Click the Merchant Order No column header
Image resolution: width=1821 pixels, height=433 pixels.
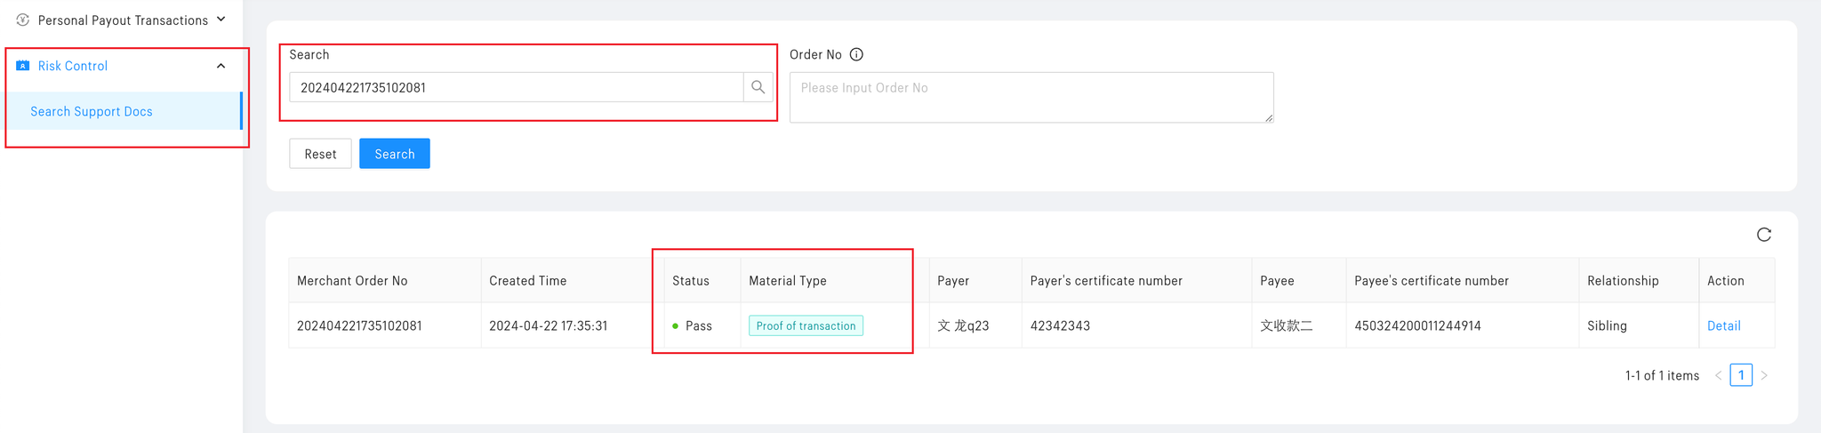click(x=352, y=281)
